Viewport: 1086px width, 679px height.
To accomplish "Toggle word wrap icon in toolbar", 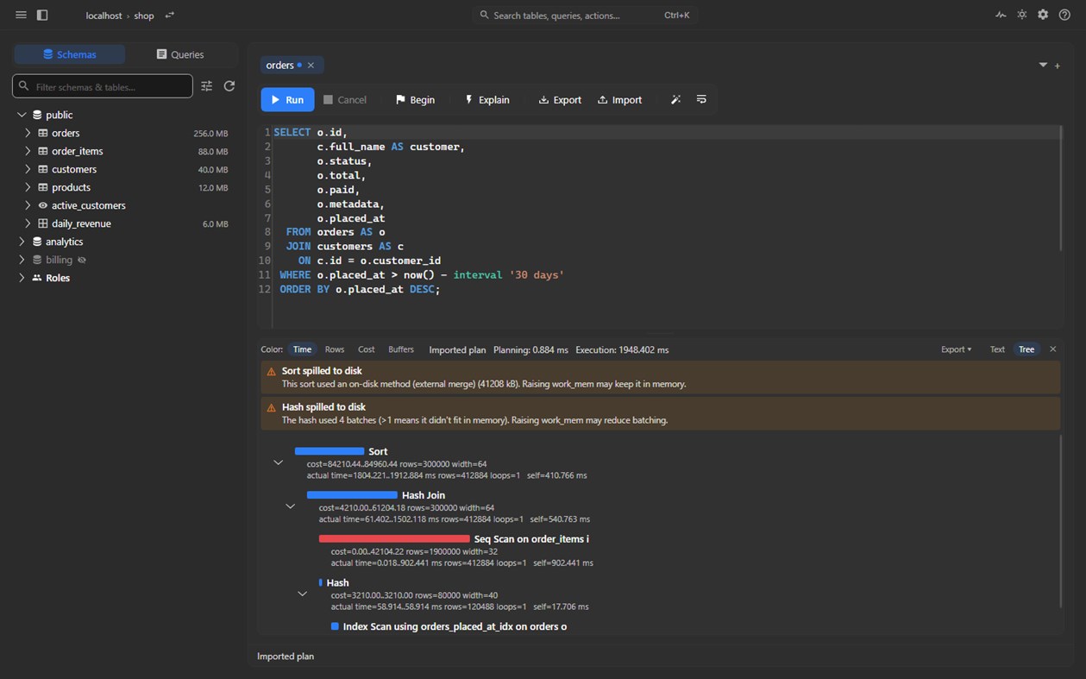I will point(701,100).
